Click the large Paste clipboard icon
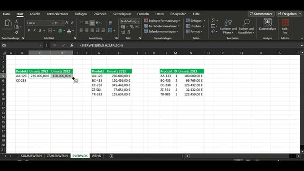 tap(8, 23)
